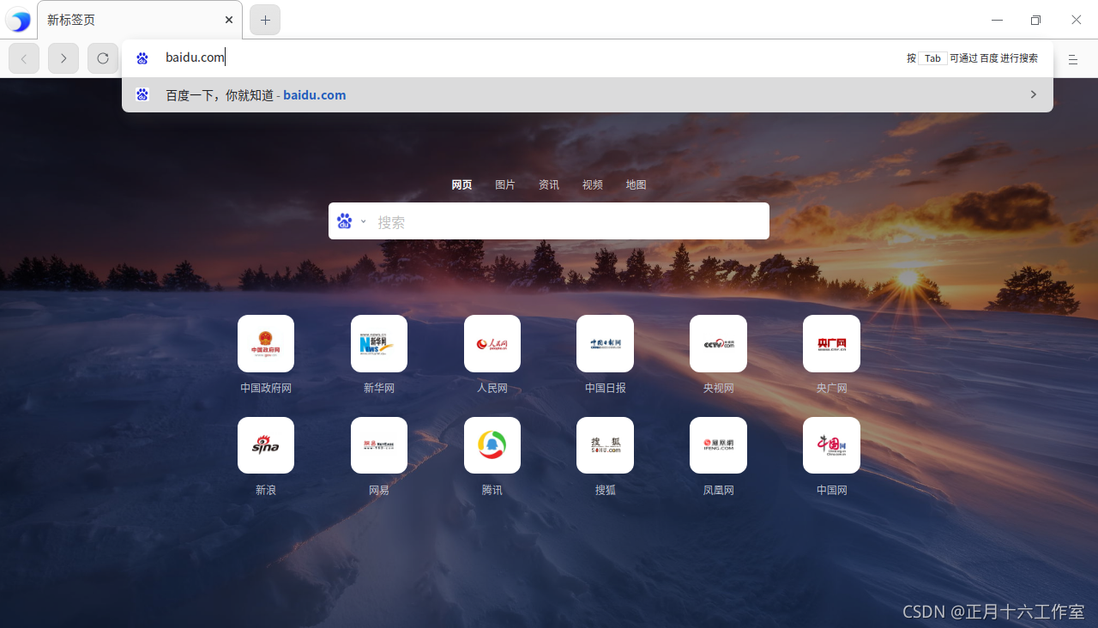
Task: Open a new tab with the plus button
Action: 265,20
